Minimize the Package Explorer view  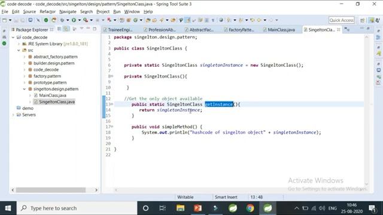pos(88,29)
